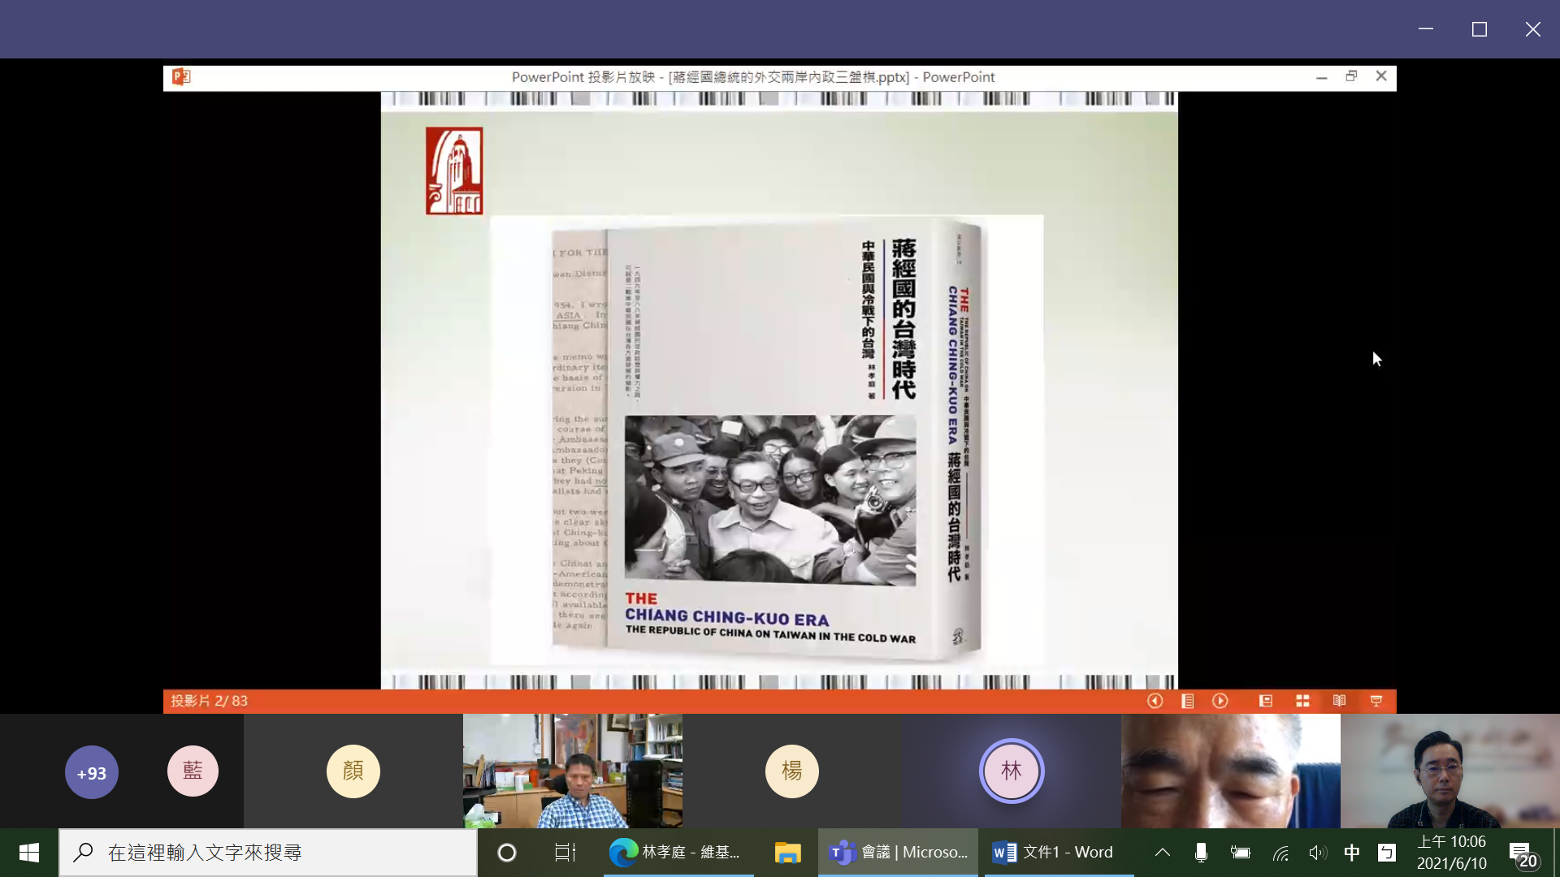Select the close-up video of the elderly man

(x=1231, y=771)
